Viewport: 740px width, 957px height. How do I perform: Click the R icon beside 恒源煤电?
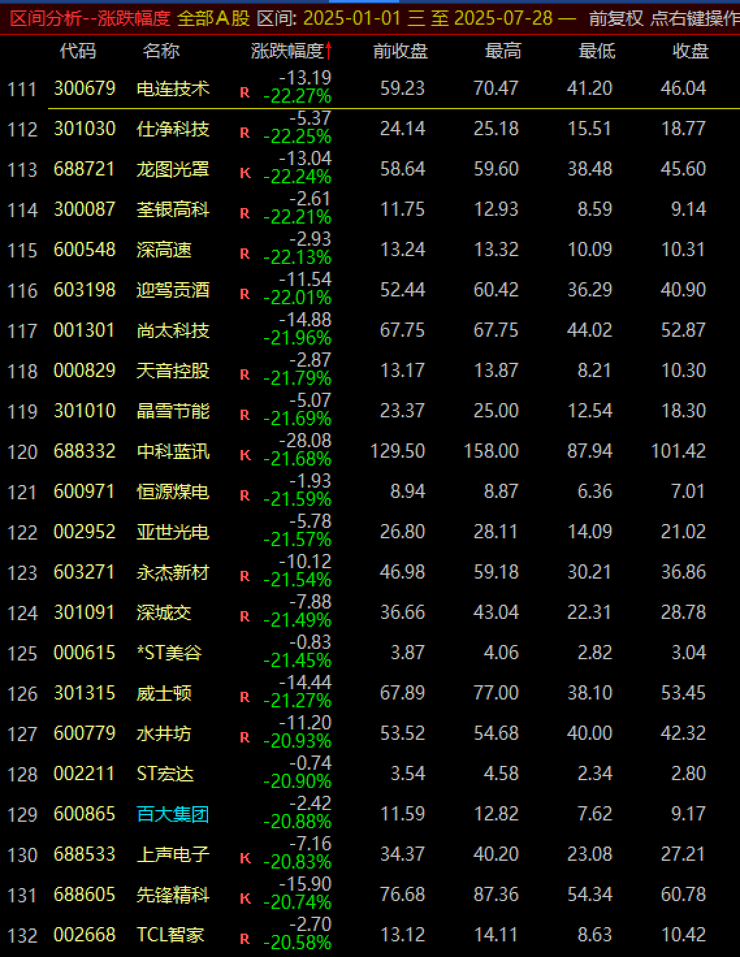[244, 495]
